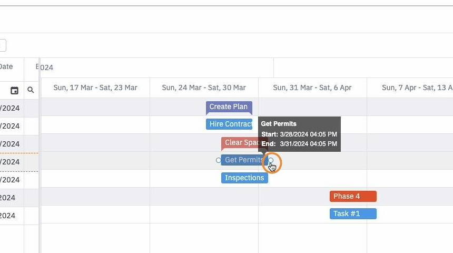
Task: Select the Hire Contractors task bar
Action: pyautogui.click(x=229, y=124)
